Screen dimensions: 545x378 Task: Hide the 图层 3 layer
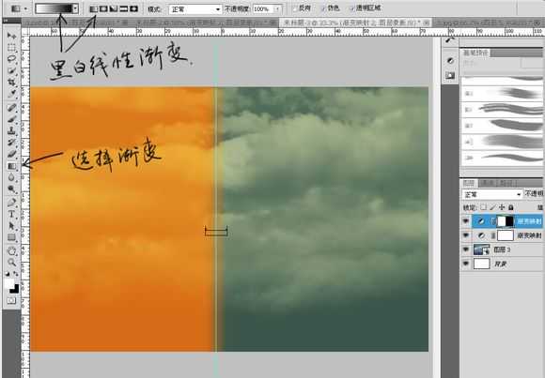466,249
